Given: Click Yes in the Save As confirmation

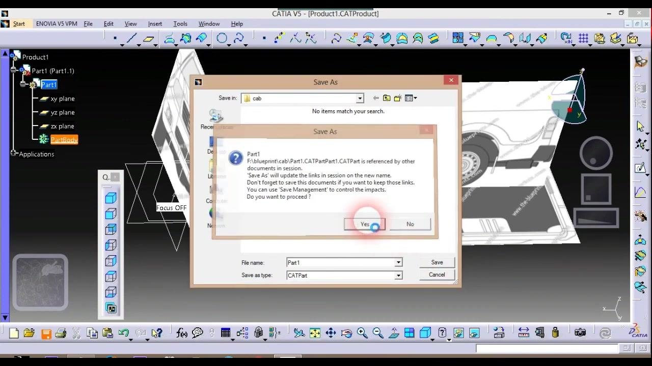Looking at the screenshot, I should [365, 224].
